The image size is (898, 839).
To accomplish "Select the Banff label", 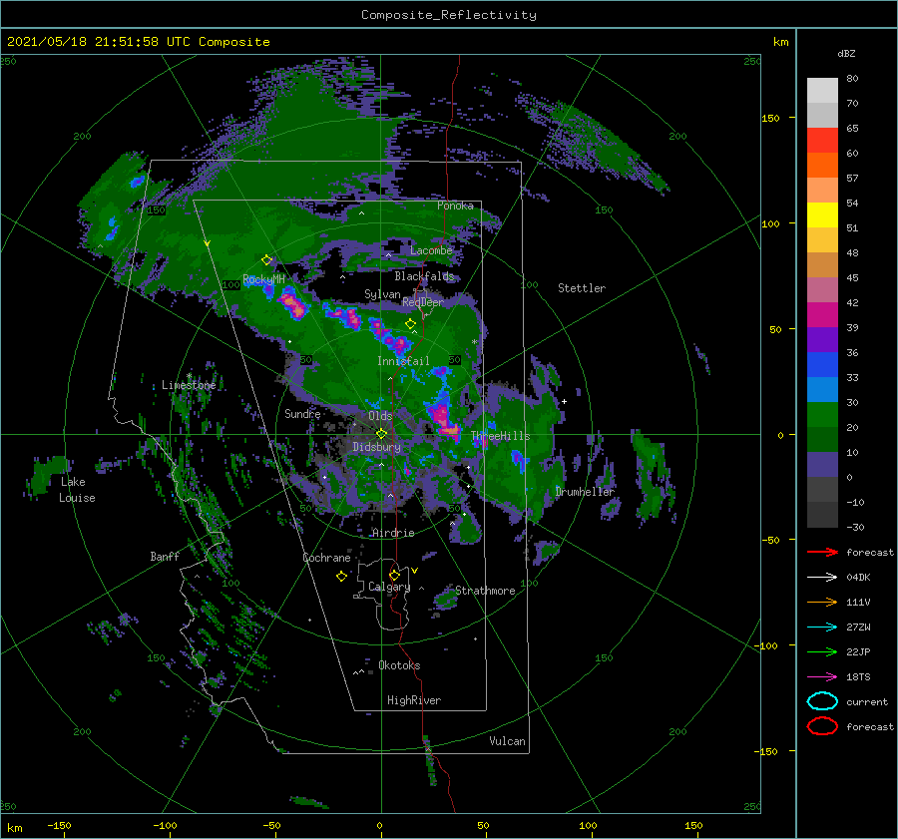I will pos(165,556).
